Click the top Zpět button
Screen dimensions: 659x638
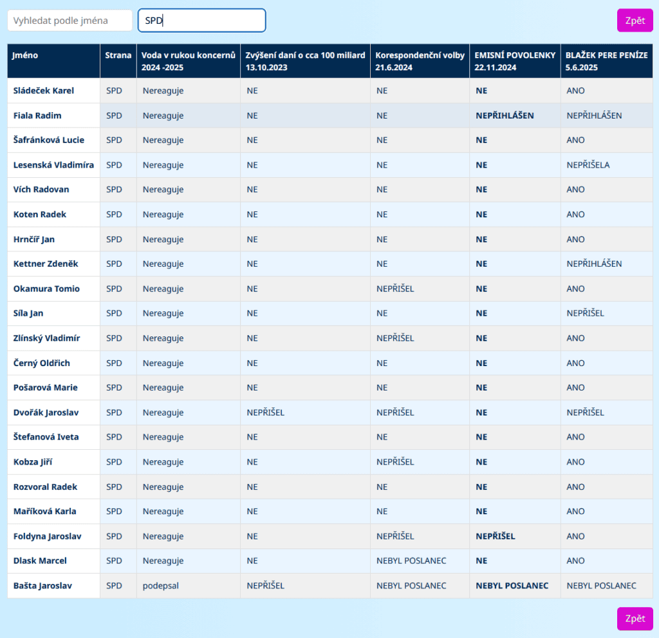(635, 21)
